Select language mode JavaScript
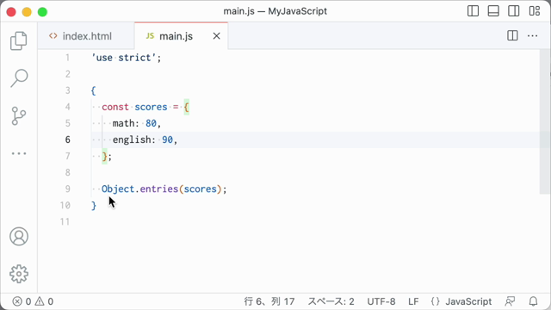 pos(468,301)
